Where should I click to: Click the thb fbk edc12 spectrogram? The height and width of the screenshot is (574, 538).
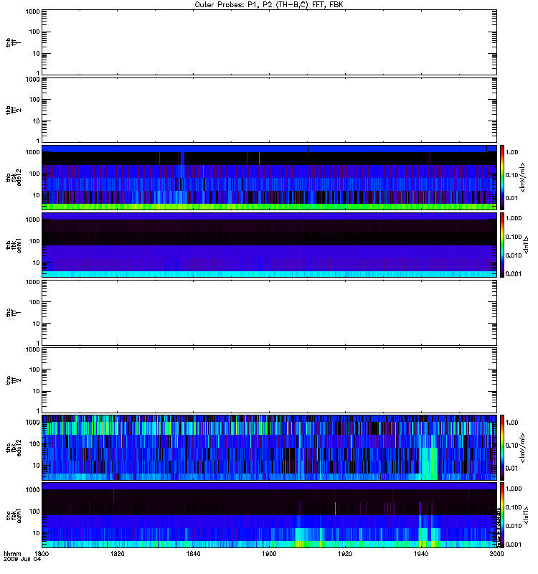point(269,177)
